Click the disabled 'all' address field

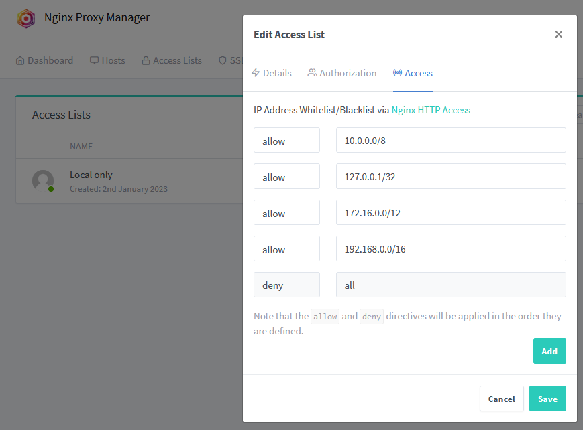click(x=451, y=285)
